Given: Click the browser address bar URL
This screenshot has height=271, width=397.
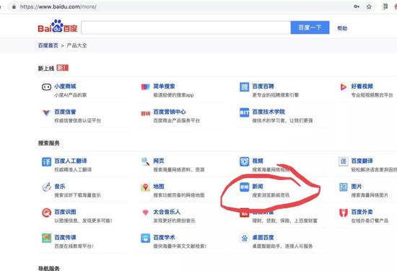Looking at the screenshot, I should (58, 6).
